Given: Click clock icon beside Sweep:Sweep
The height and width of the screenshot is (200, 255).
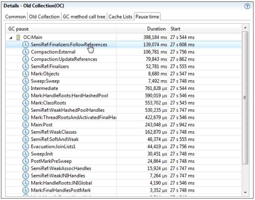Looking at the screenshot, I should tap(25, 81).
